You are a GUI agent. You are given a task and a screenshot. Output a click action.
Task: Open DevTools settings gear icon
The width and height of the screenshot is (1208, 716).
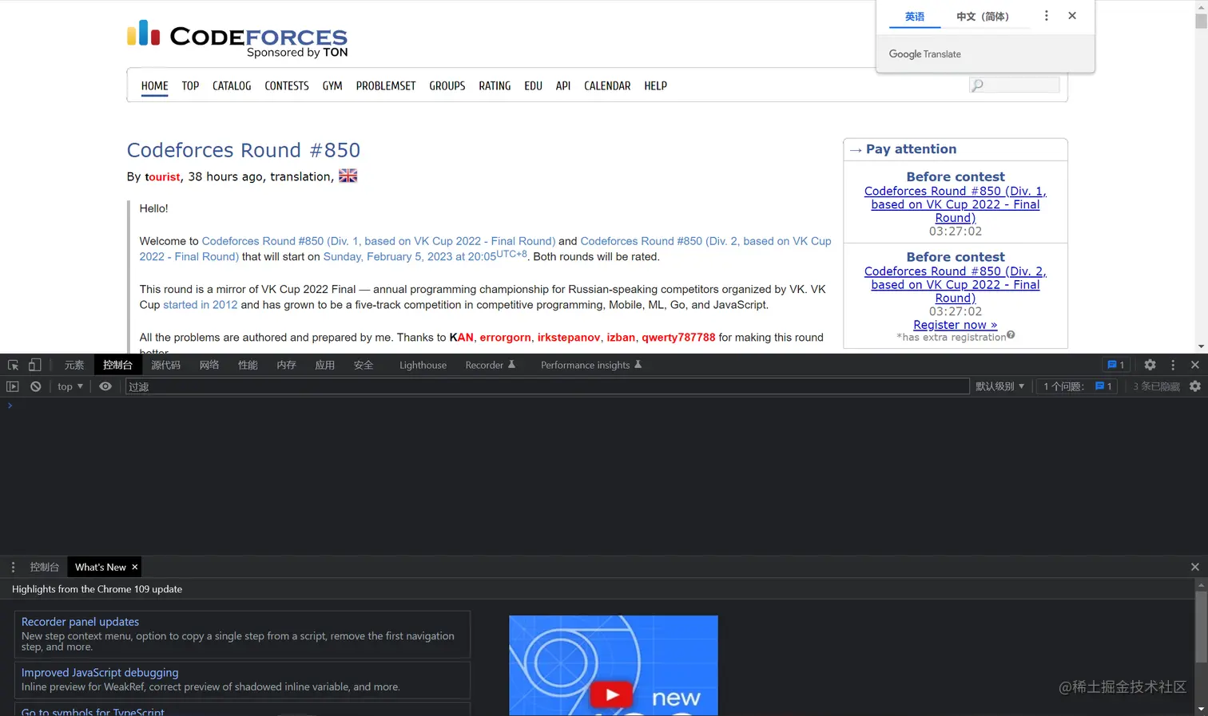click(x=1150, y=365)
